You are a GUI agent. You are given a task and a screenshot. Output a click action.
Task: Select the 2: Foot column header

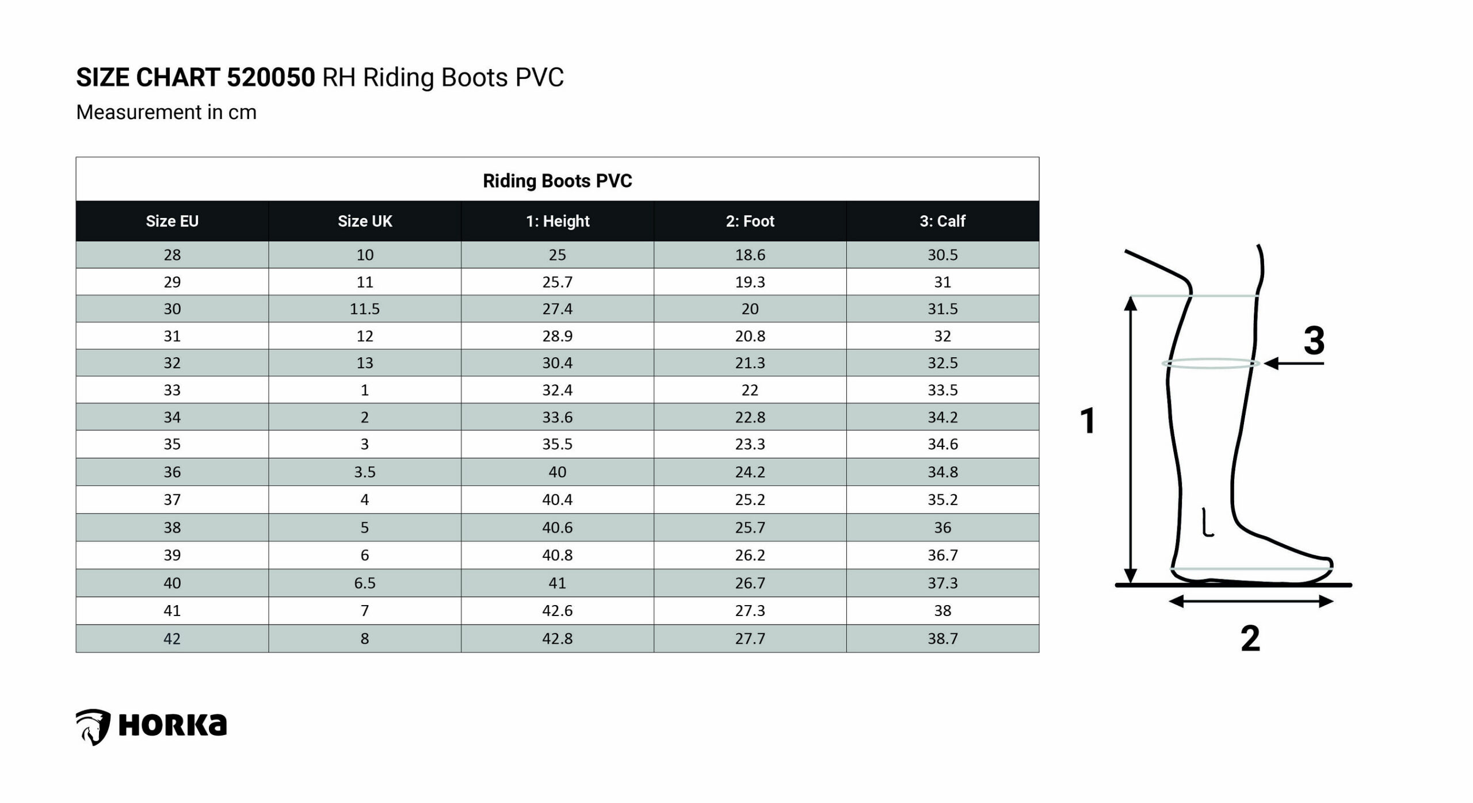click(x=750, y=221)
